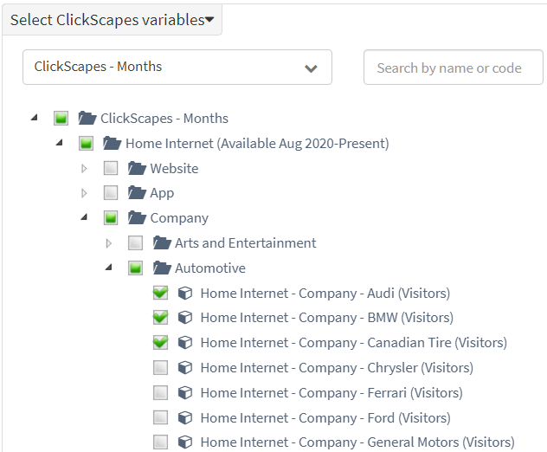Click cube icon of Chrysler (Visitors) variable
The image size is (547, 452).
point(185,367)
